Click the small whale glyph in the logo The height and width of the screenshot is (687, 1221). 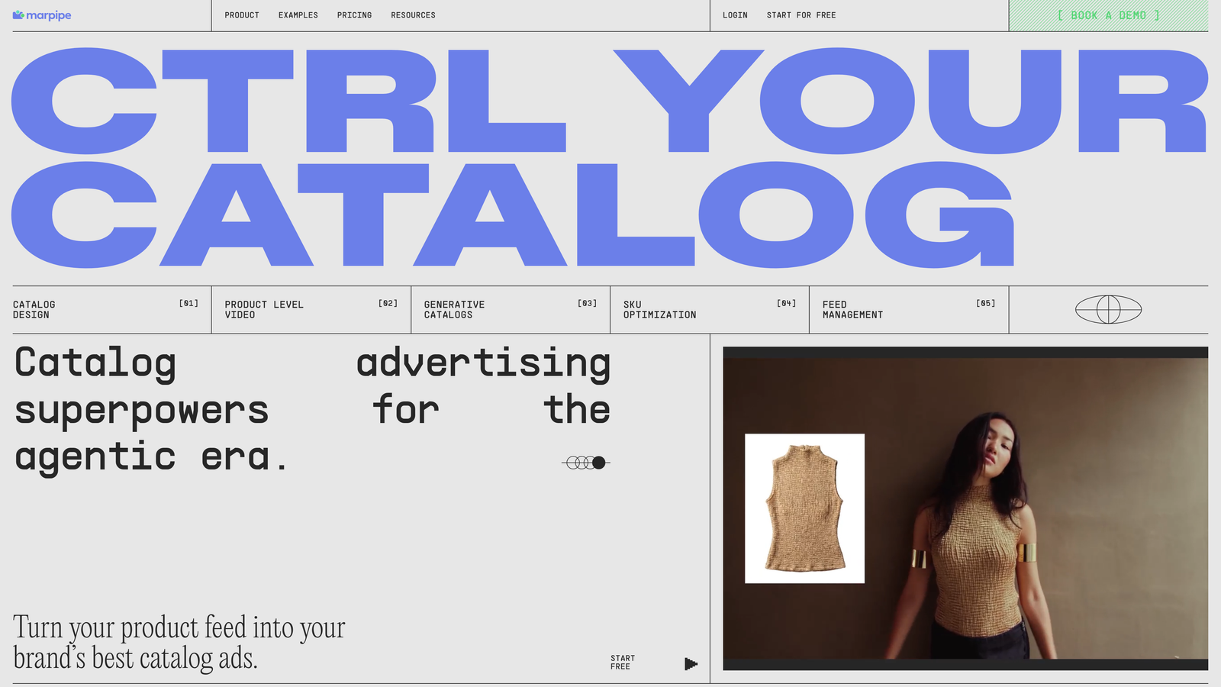click(19, 14)
